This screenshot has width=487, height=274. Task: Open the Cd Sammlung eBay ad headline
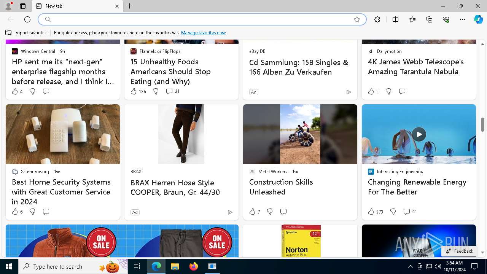click(x=299, y=67)
